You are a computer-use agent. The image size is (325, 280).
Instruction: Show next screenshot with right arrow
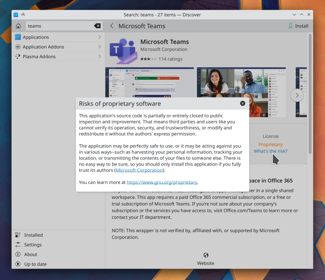pos(297,95)
